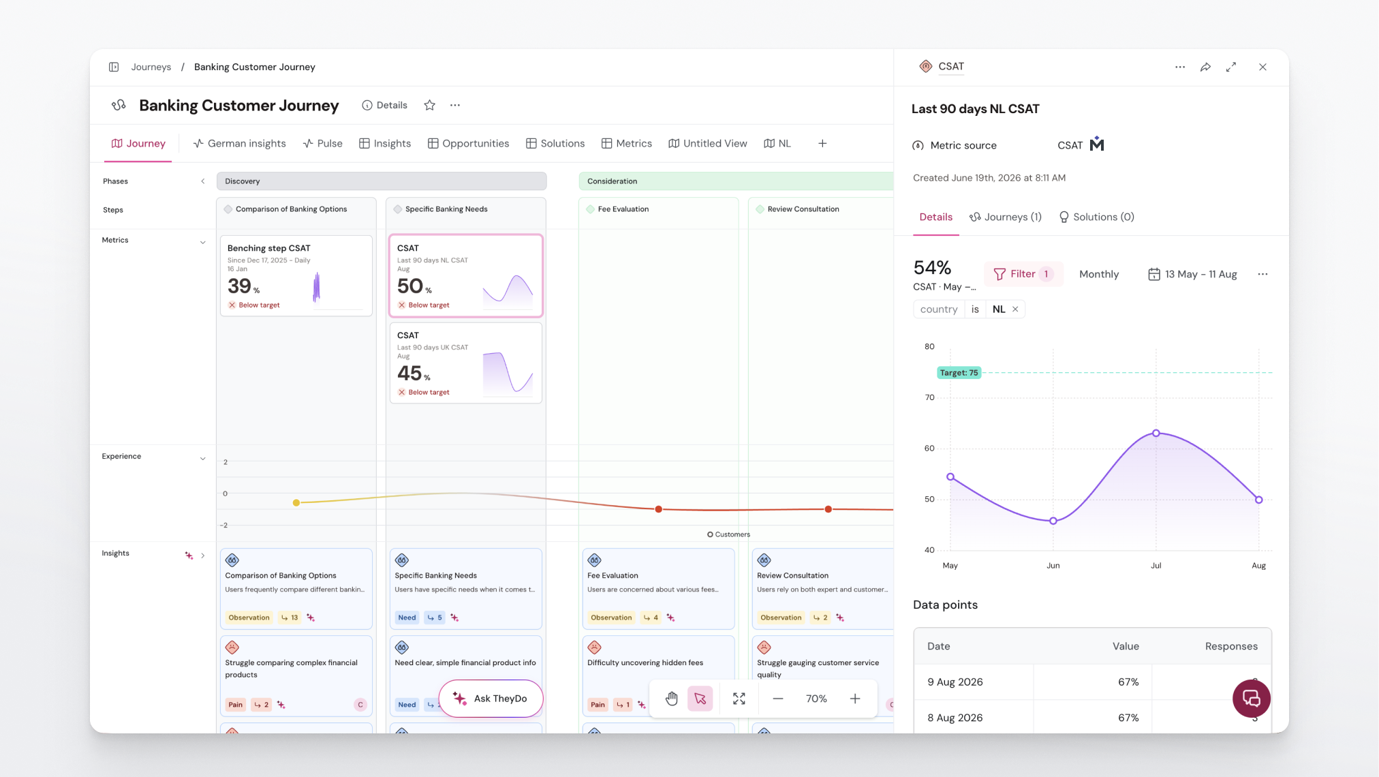Image resolution: width=1379 pixels, height=777 pixels.
Task: Click the Journeys breadcrumb link
Action: [x=151, y=67]
